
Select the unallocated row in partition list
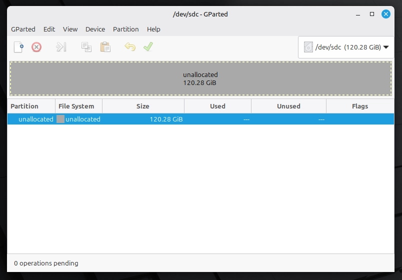(200, 119)
